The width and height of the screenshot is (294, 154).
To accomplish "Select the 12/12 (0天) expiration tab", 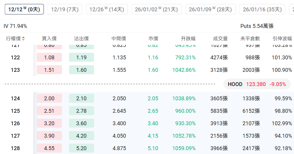I will 24,9.
